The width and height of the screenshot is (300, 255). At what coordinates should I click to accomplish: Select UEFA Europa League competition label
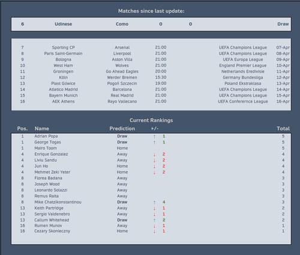(x=243, y=59)
